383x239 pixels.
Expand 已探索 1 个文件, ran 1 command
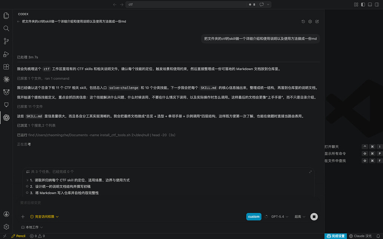point(43,78)
